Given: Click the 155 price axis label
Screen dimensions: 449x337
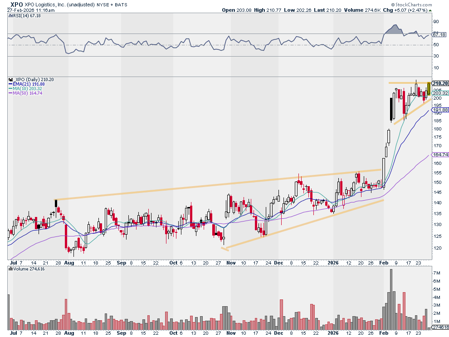Looking at the screenshot, I should [438, 173].
